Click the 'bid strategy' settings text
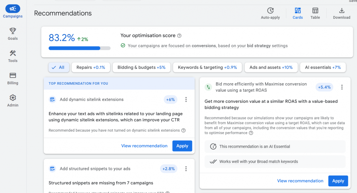The width and height of the screenshot is (357, 193). 259,46
